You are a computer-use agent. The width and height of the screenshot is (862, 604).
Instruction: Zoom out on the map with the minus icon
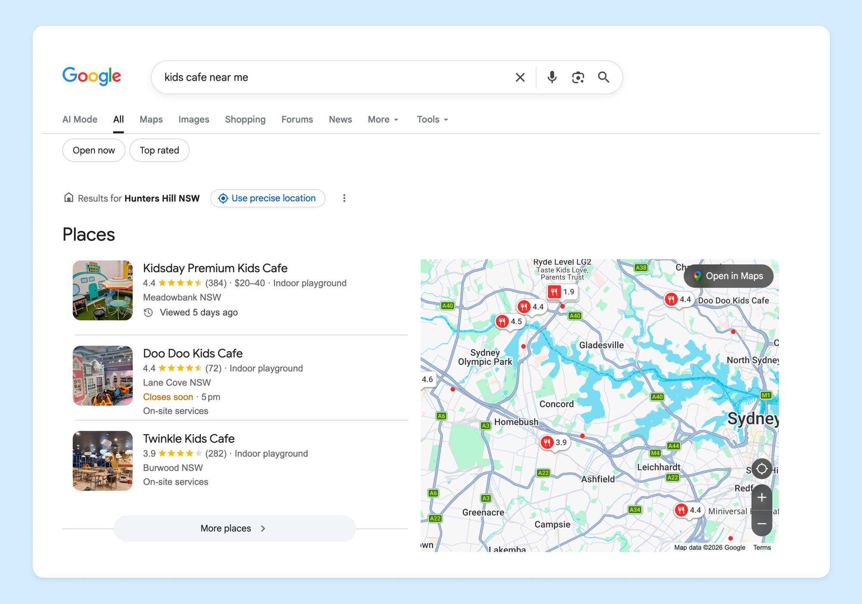click(x=762, y=523)
